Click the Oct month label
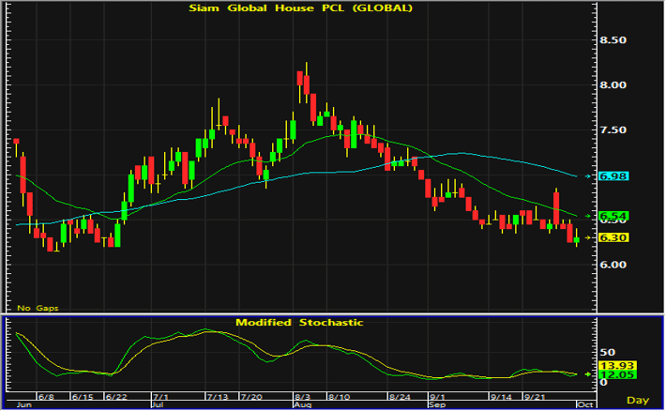The image size is (666, 411). click(585, 404)
